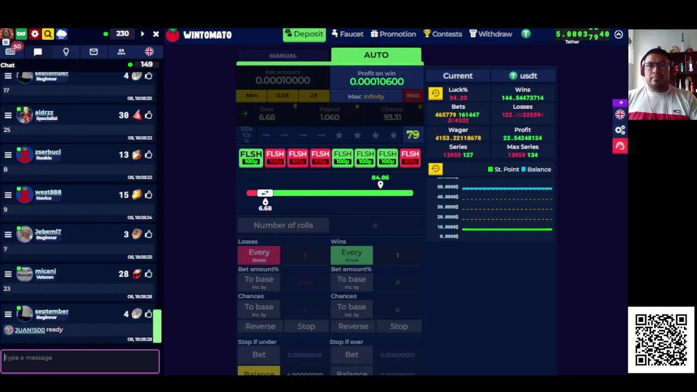Open the Withdraw menu item

(491, 34)
